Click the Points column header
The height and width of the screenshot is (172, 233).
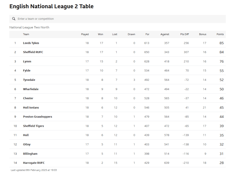point(220,34)
